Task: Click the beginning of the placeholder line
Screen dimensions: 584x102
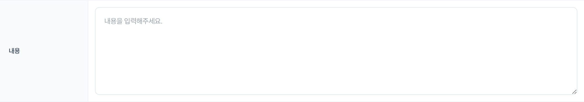Action: click(x=105, y=21)
